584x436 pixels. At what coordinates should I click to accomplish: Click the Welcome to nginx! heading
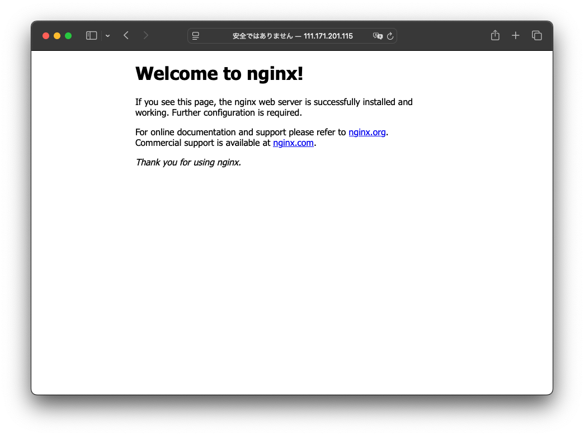(x=219, y=73)
